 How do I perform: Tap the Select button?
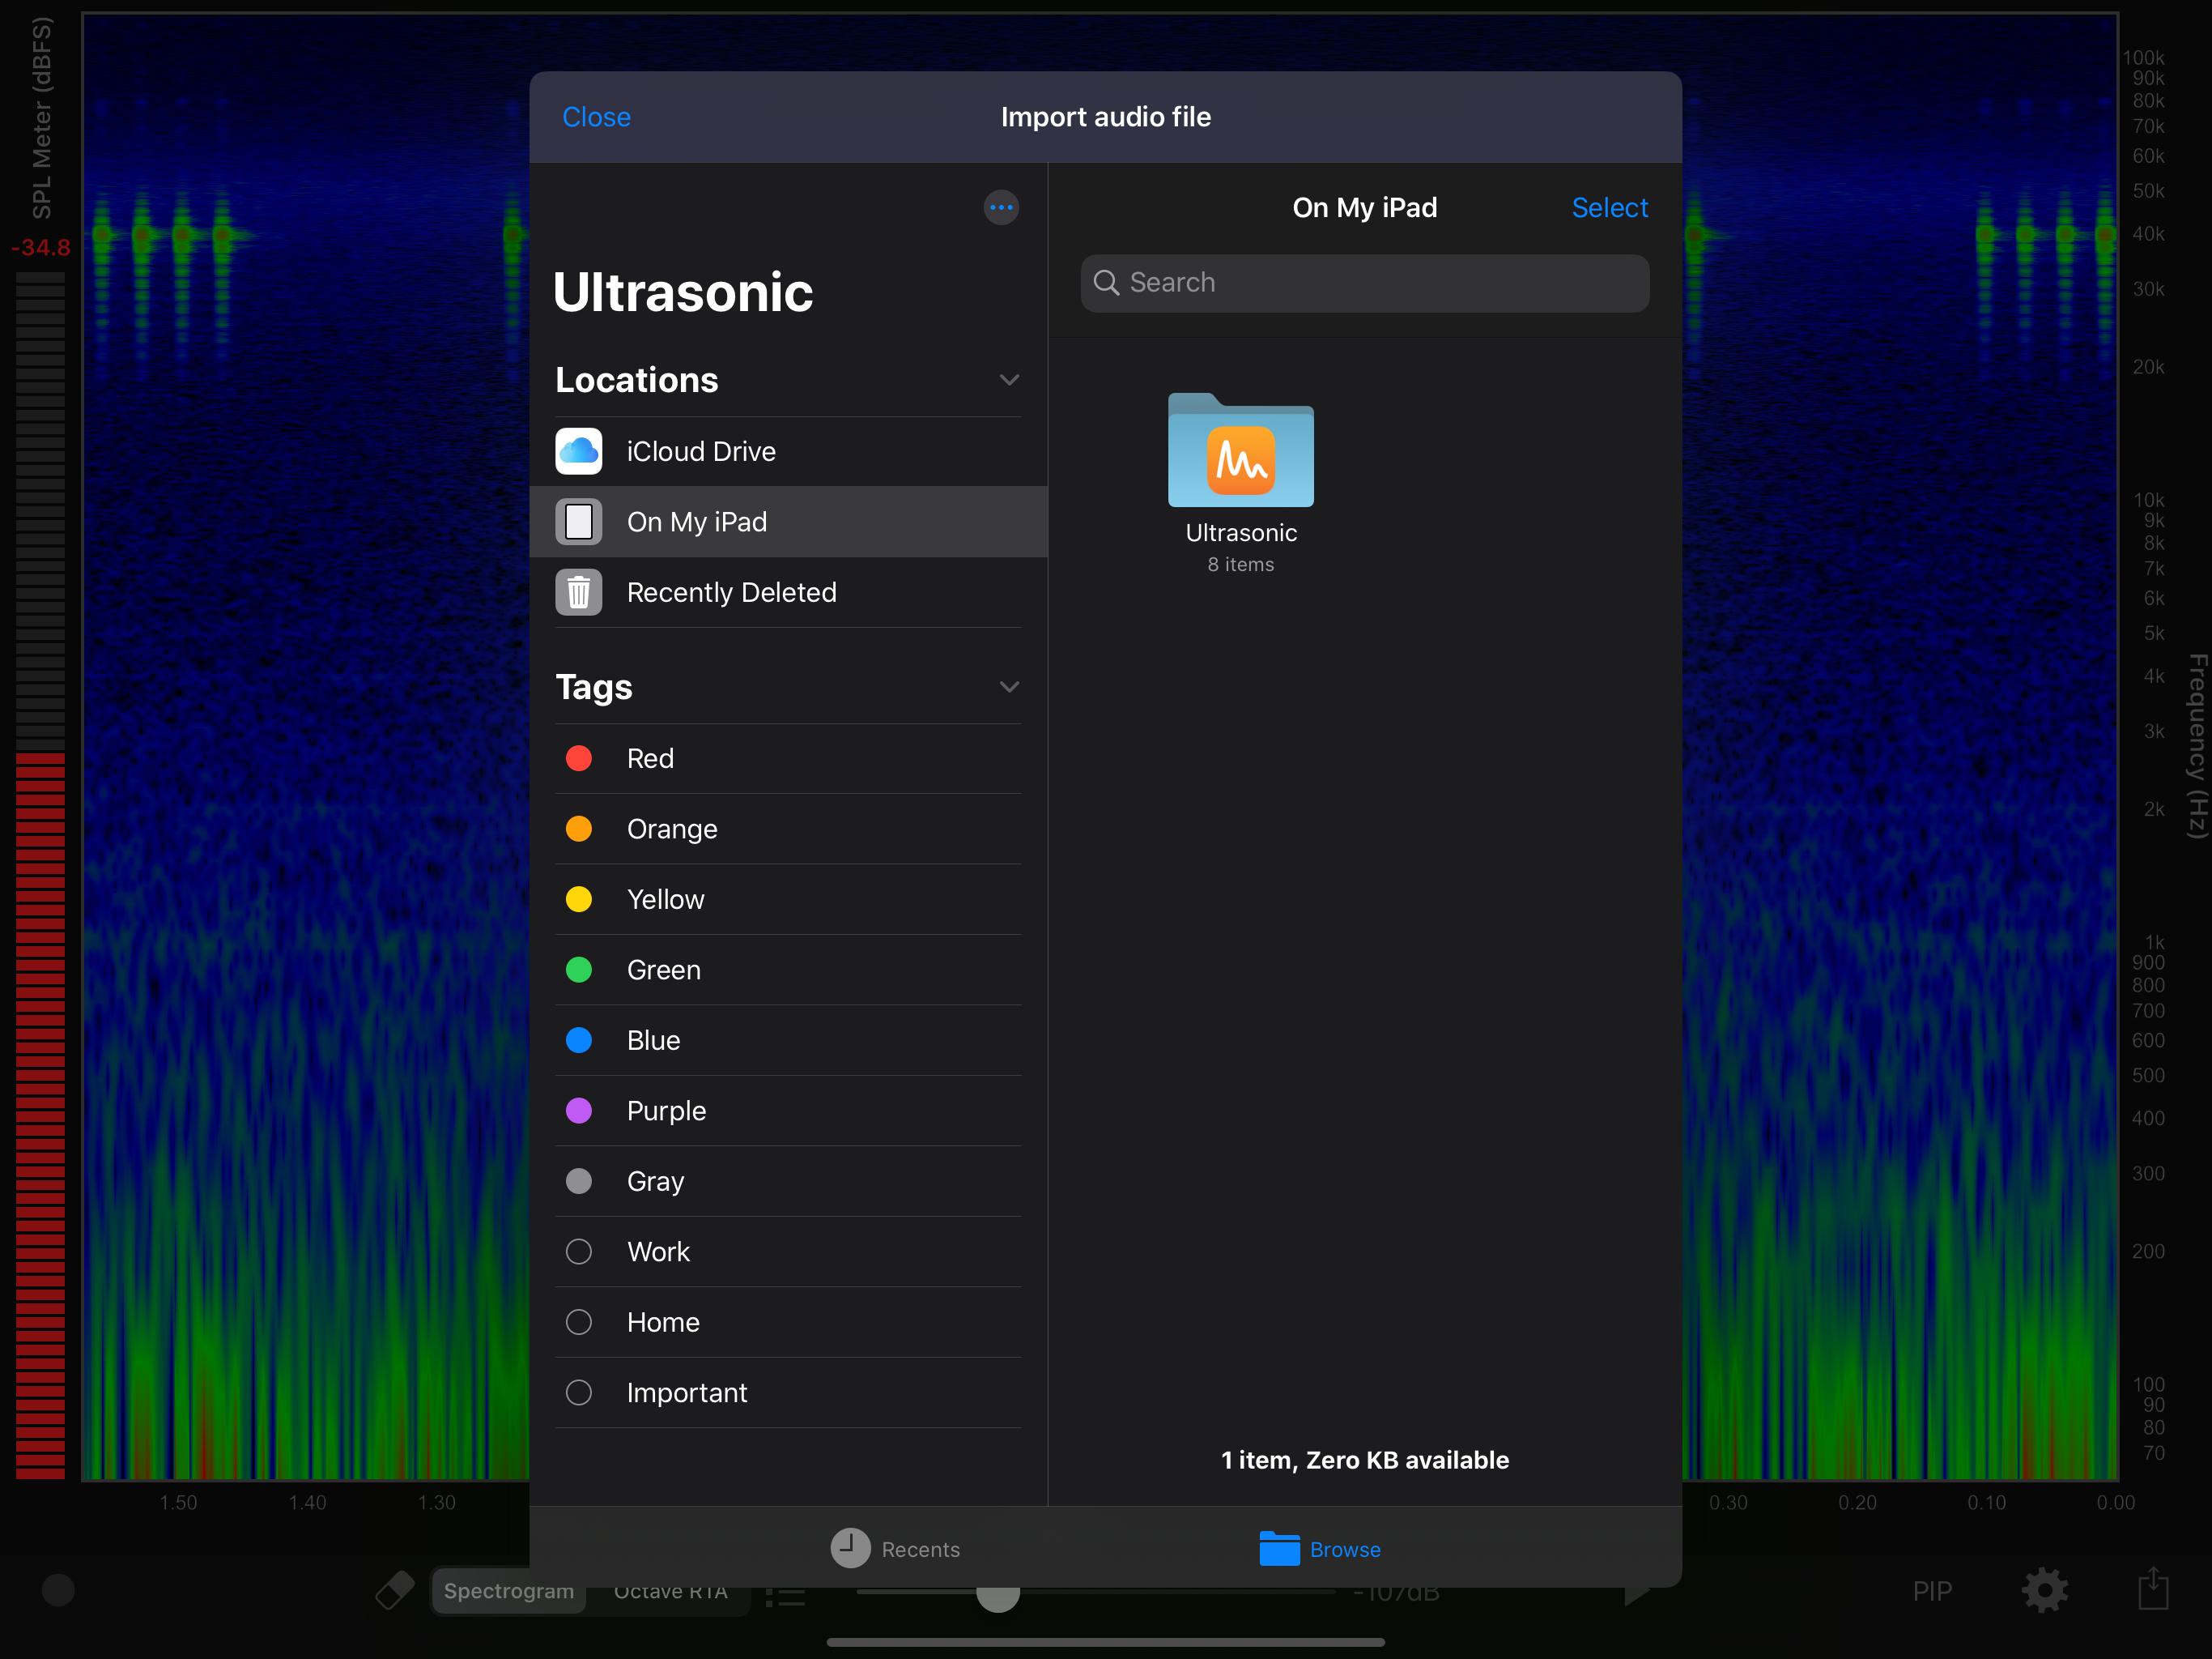(1608, 208)
